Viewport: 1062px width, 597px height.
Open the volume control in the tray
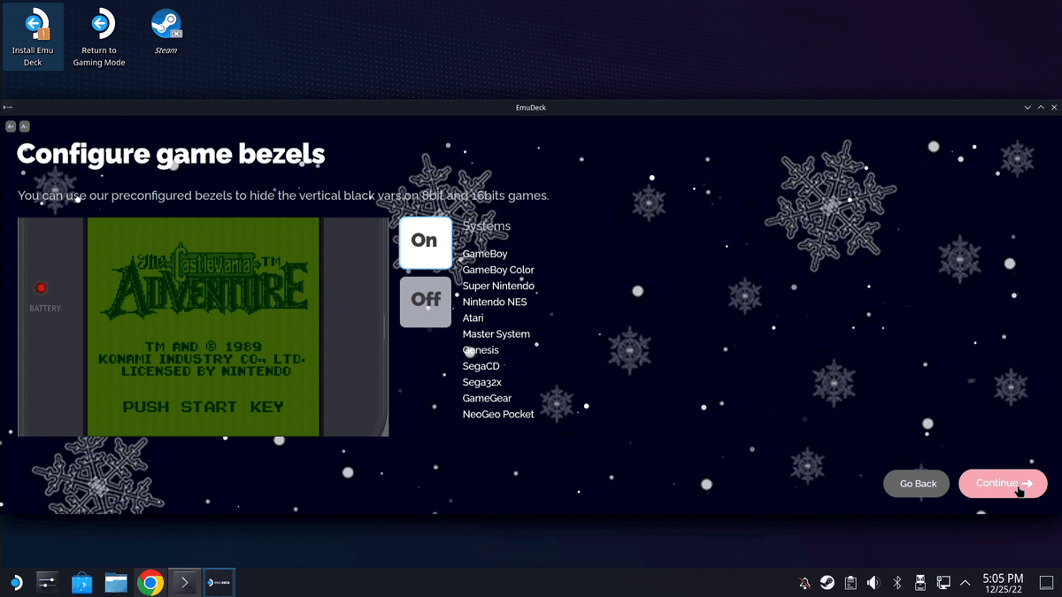[x=873, y=583]
